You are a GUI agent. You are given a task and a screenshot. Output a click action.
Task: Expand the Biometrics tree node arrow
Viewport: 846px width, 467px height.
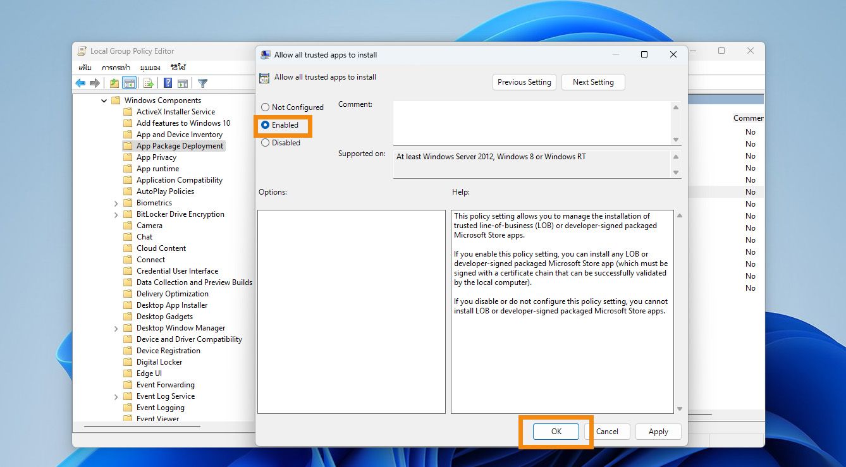click(x=116, y=203)
